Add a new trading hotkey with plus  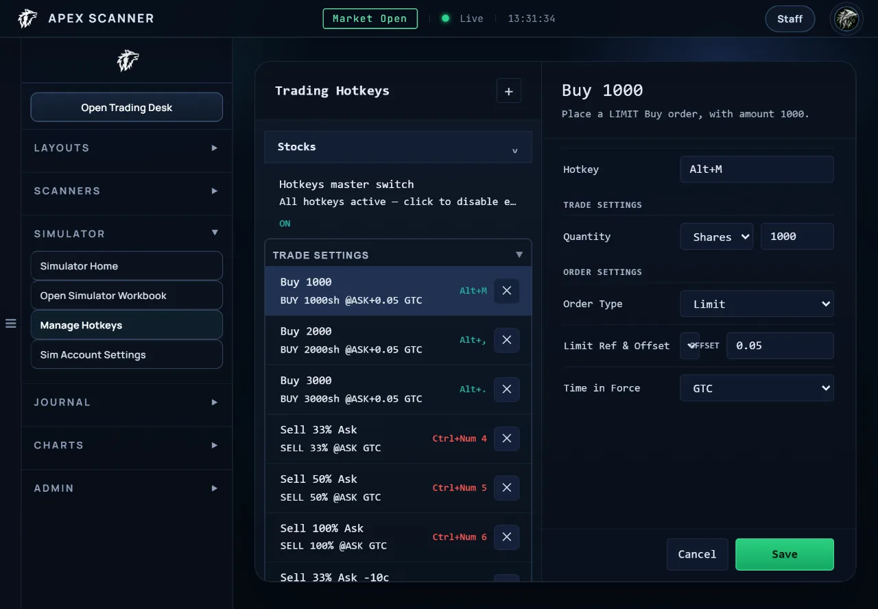(509, 91)
